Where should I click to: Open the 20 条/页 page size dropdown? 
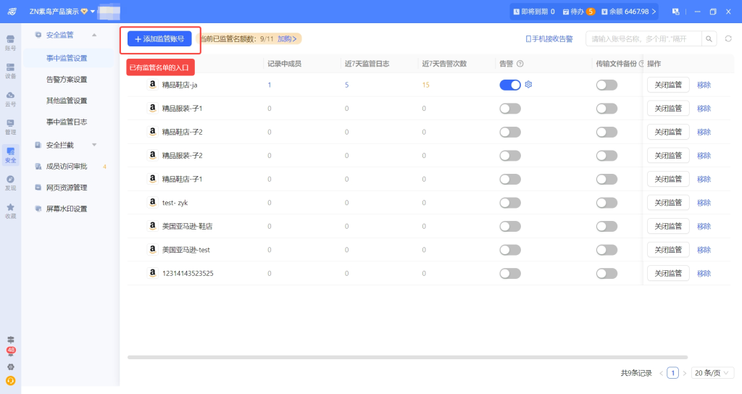pyautogui.click(x=712, y=373)
